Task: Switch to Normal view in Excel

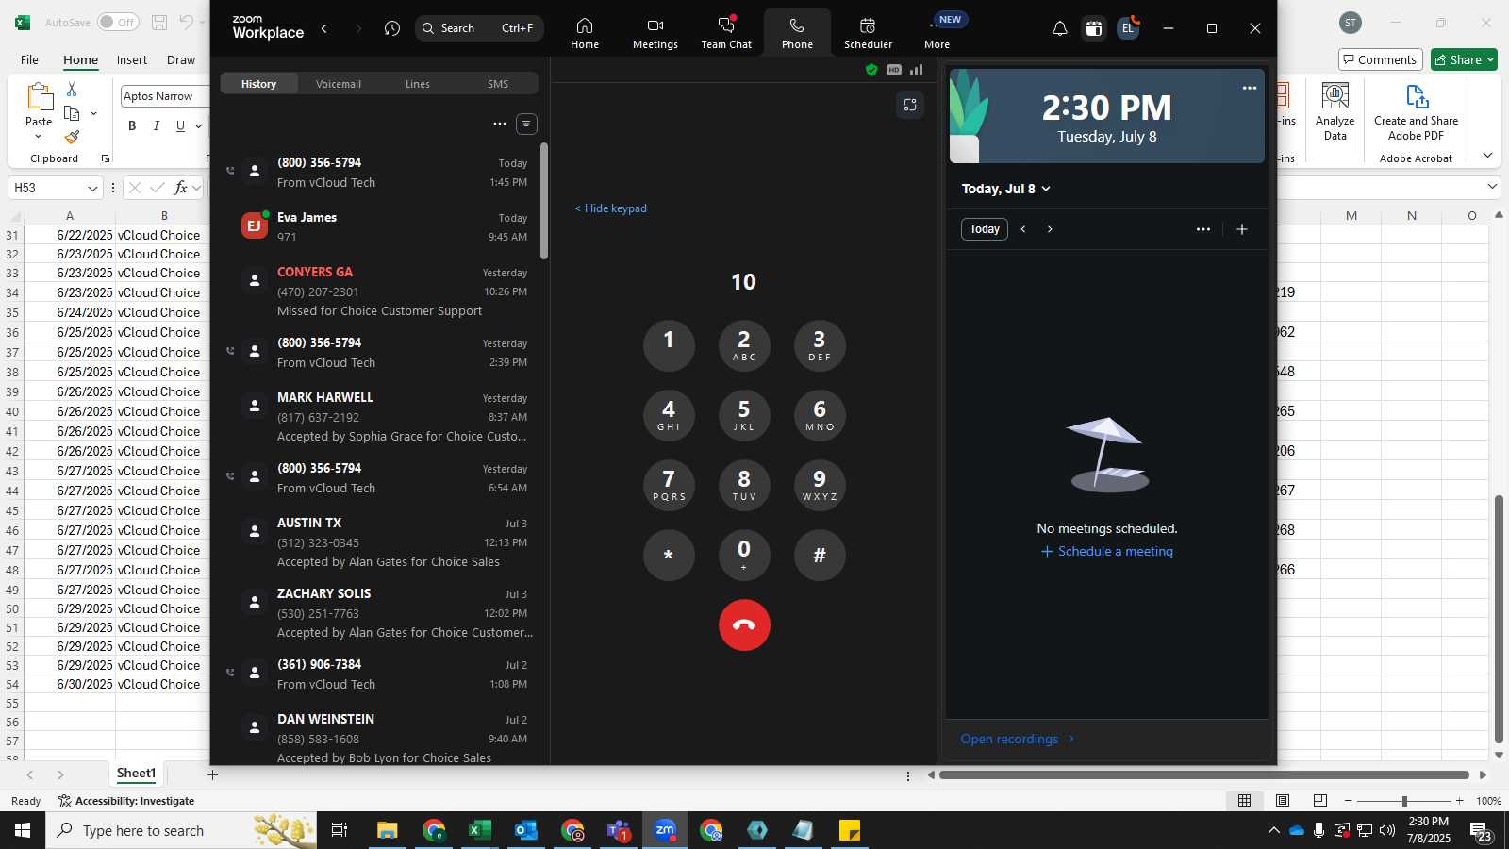Action: [1245, 801]
